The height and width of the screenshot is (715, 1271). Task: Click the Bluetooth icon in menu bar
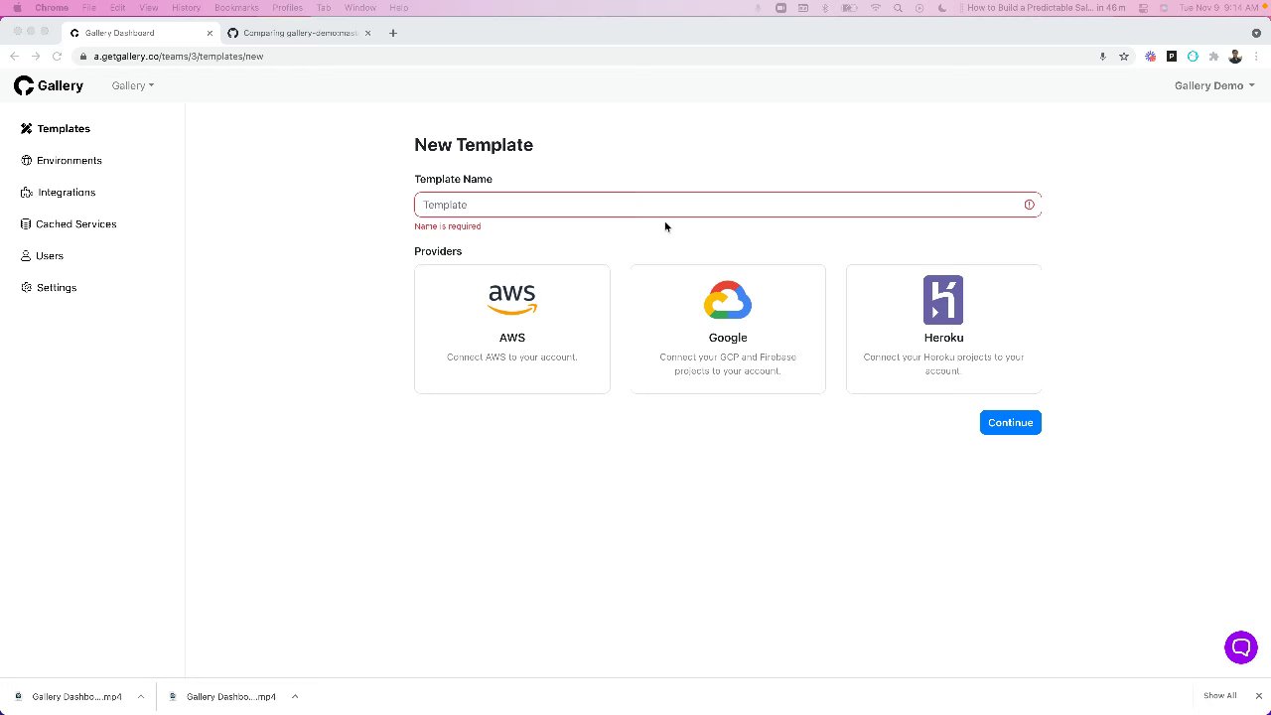(826, 8)
